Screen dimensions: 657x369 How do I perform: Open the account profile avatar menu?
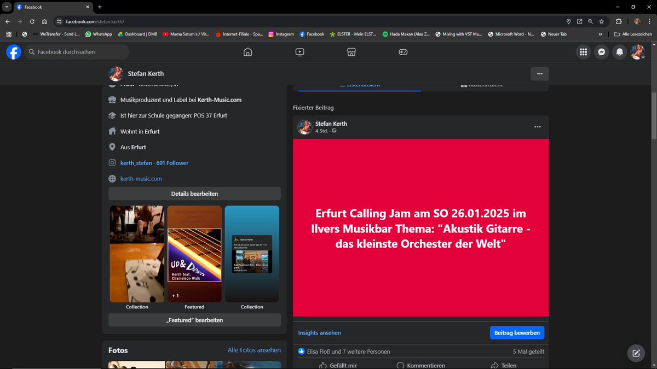point(637,52)
